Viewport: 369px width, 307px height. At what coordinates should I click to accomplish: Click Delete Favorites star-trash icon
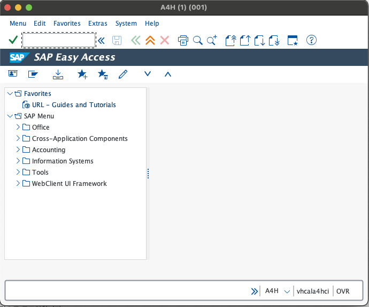[x=103, y=74]
